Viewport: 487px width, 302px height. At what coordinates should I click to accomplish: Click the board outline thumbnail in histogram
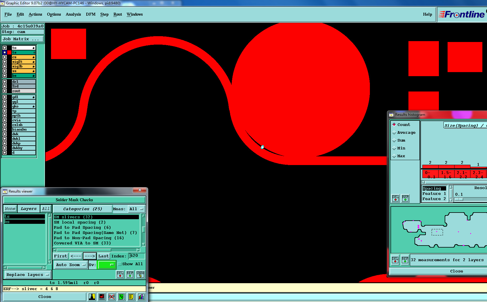tap(439, 230)
